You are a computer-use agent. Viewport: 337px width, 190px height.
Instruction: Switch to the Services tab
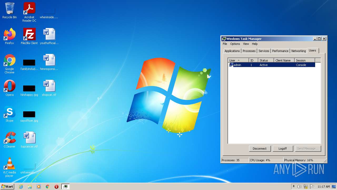(x=264, y=51)
